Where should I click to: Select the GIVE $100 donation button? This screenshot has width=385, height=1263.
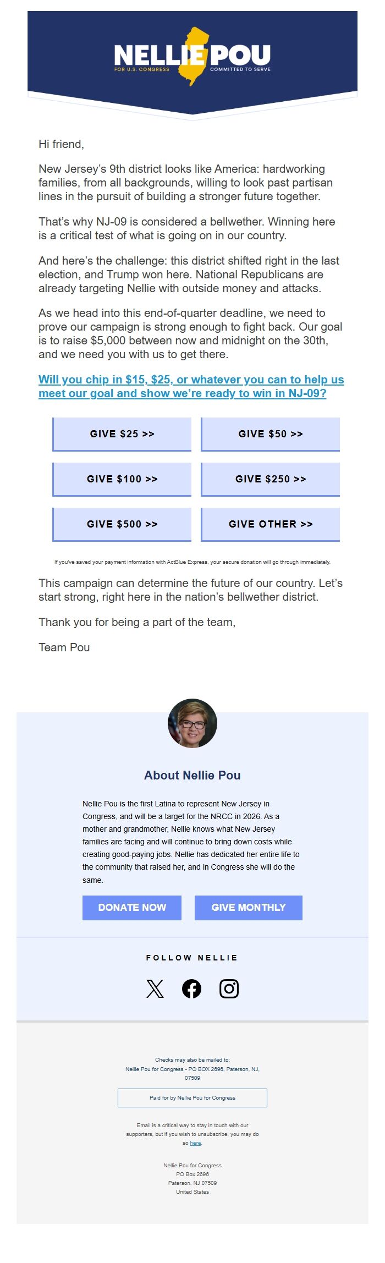tap(122, 479)
